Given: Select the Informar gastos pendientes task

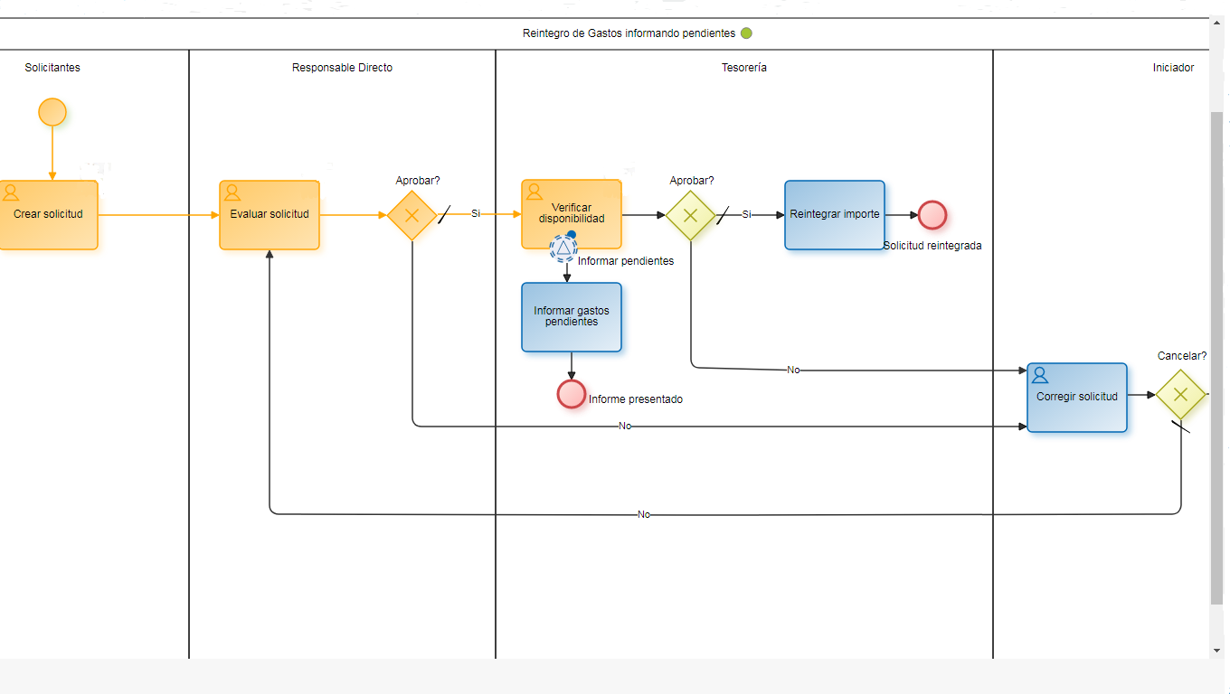Looking at the screenshot, I should click(572, 317).
